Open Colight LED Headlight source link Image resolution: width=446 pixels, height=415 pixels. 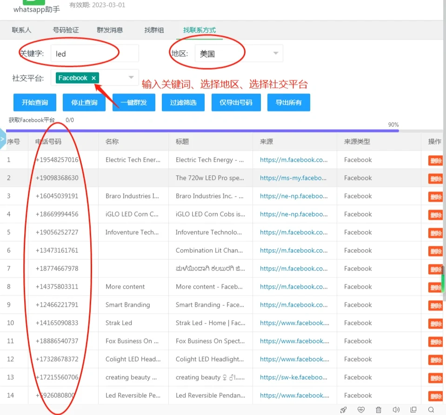pos(294,359)
